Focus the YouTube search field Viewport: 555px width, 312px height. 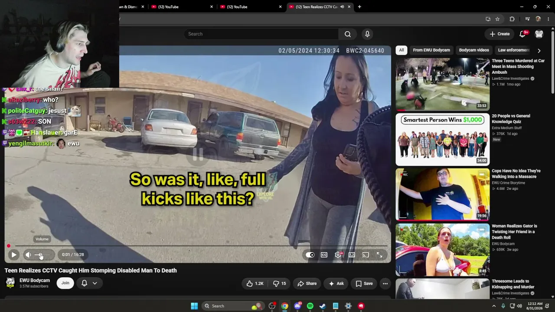[x=261, y=34]
